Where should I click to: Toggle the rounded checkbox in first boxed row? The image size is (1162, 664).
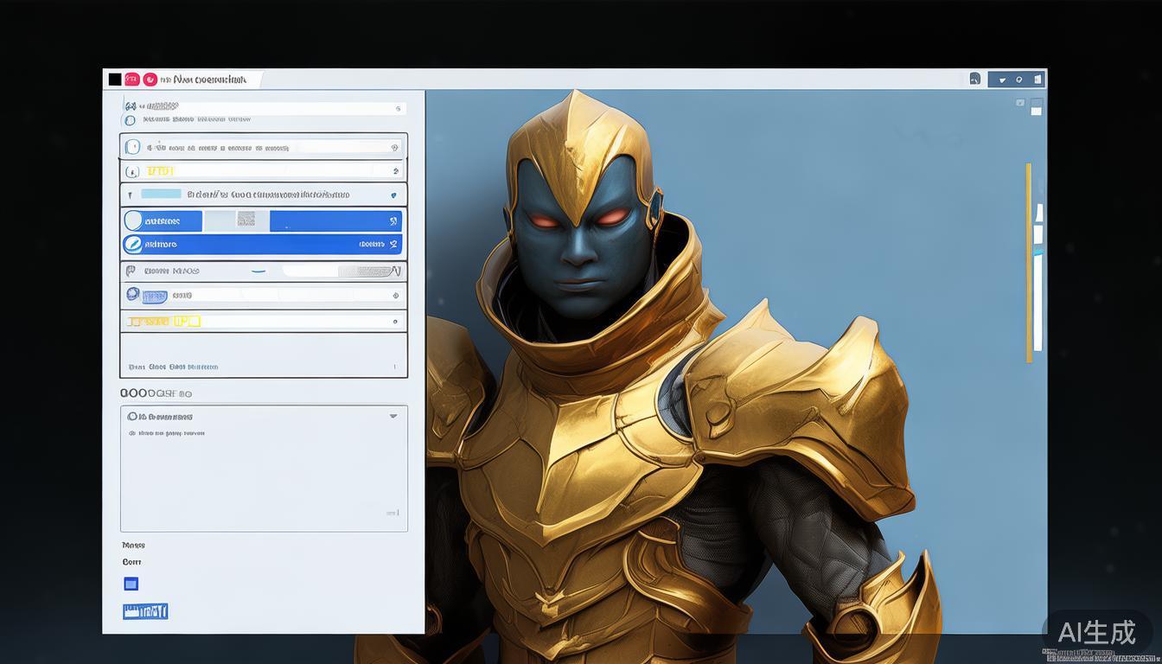132,147
